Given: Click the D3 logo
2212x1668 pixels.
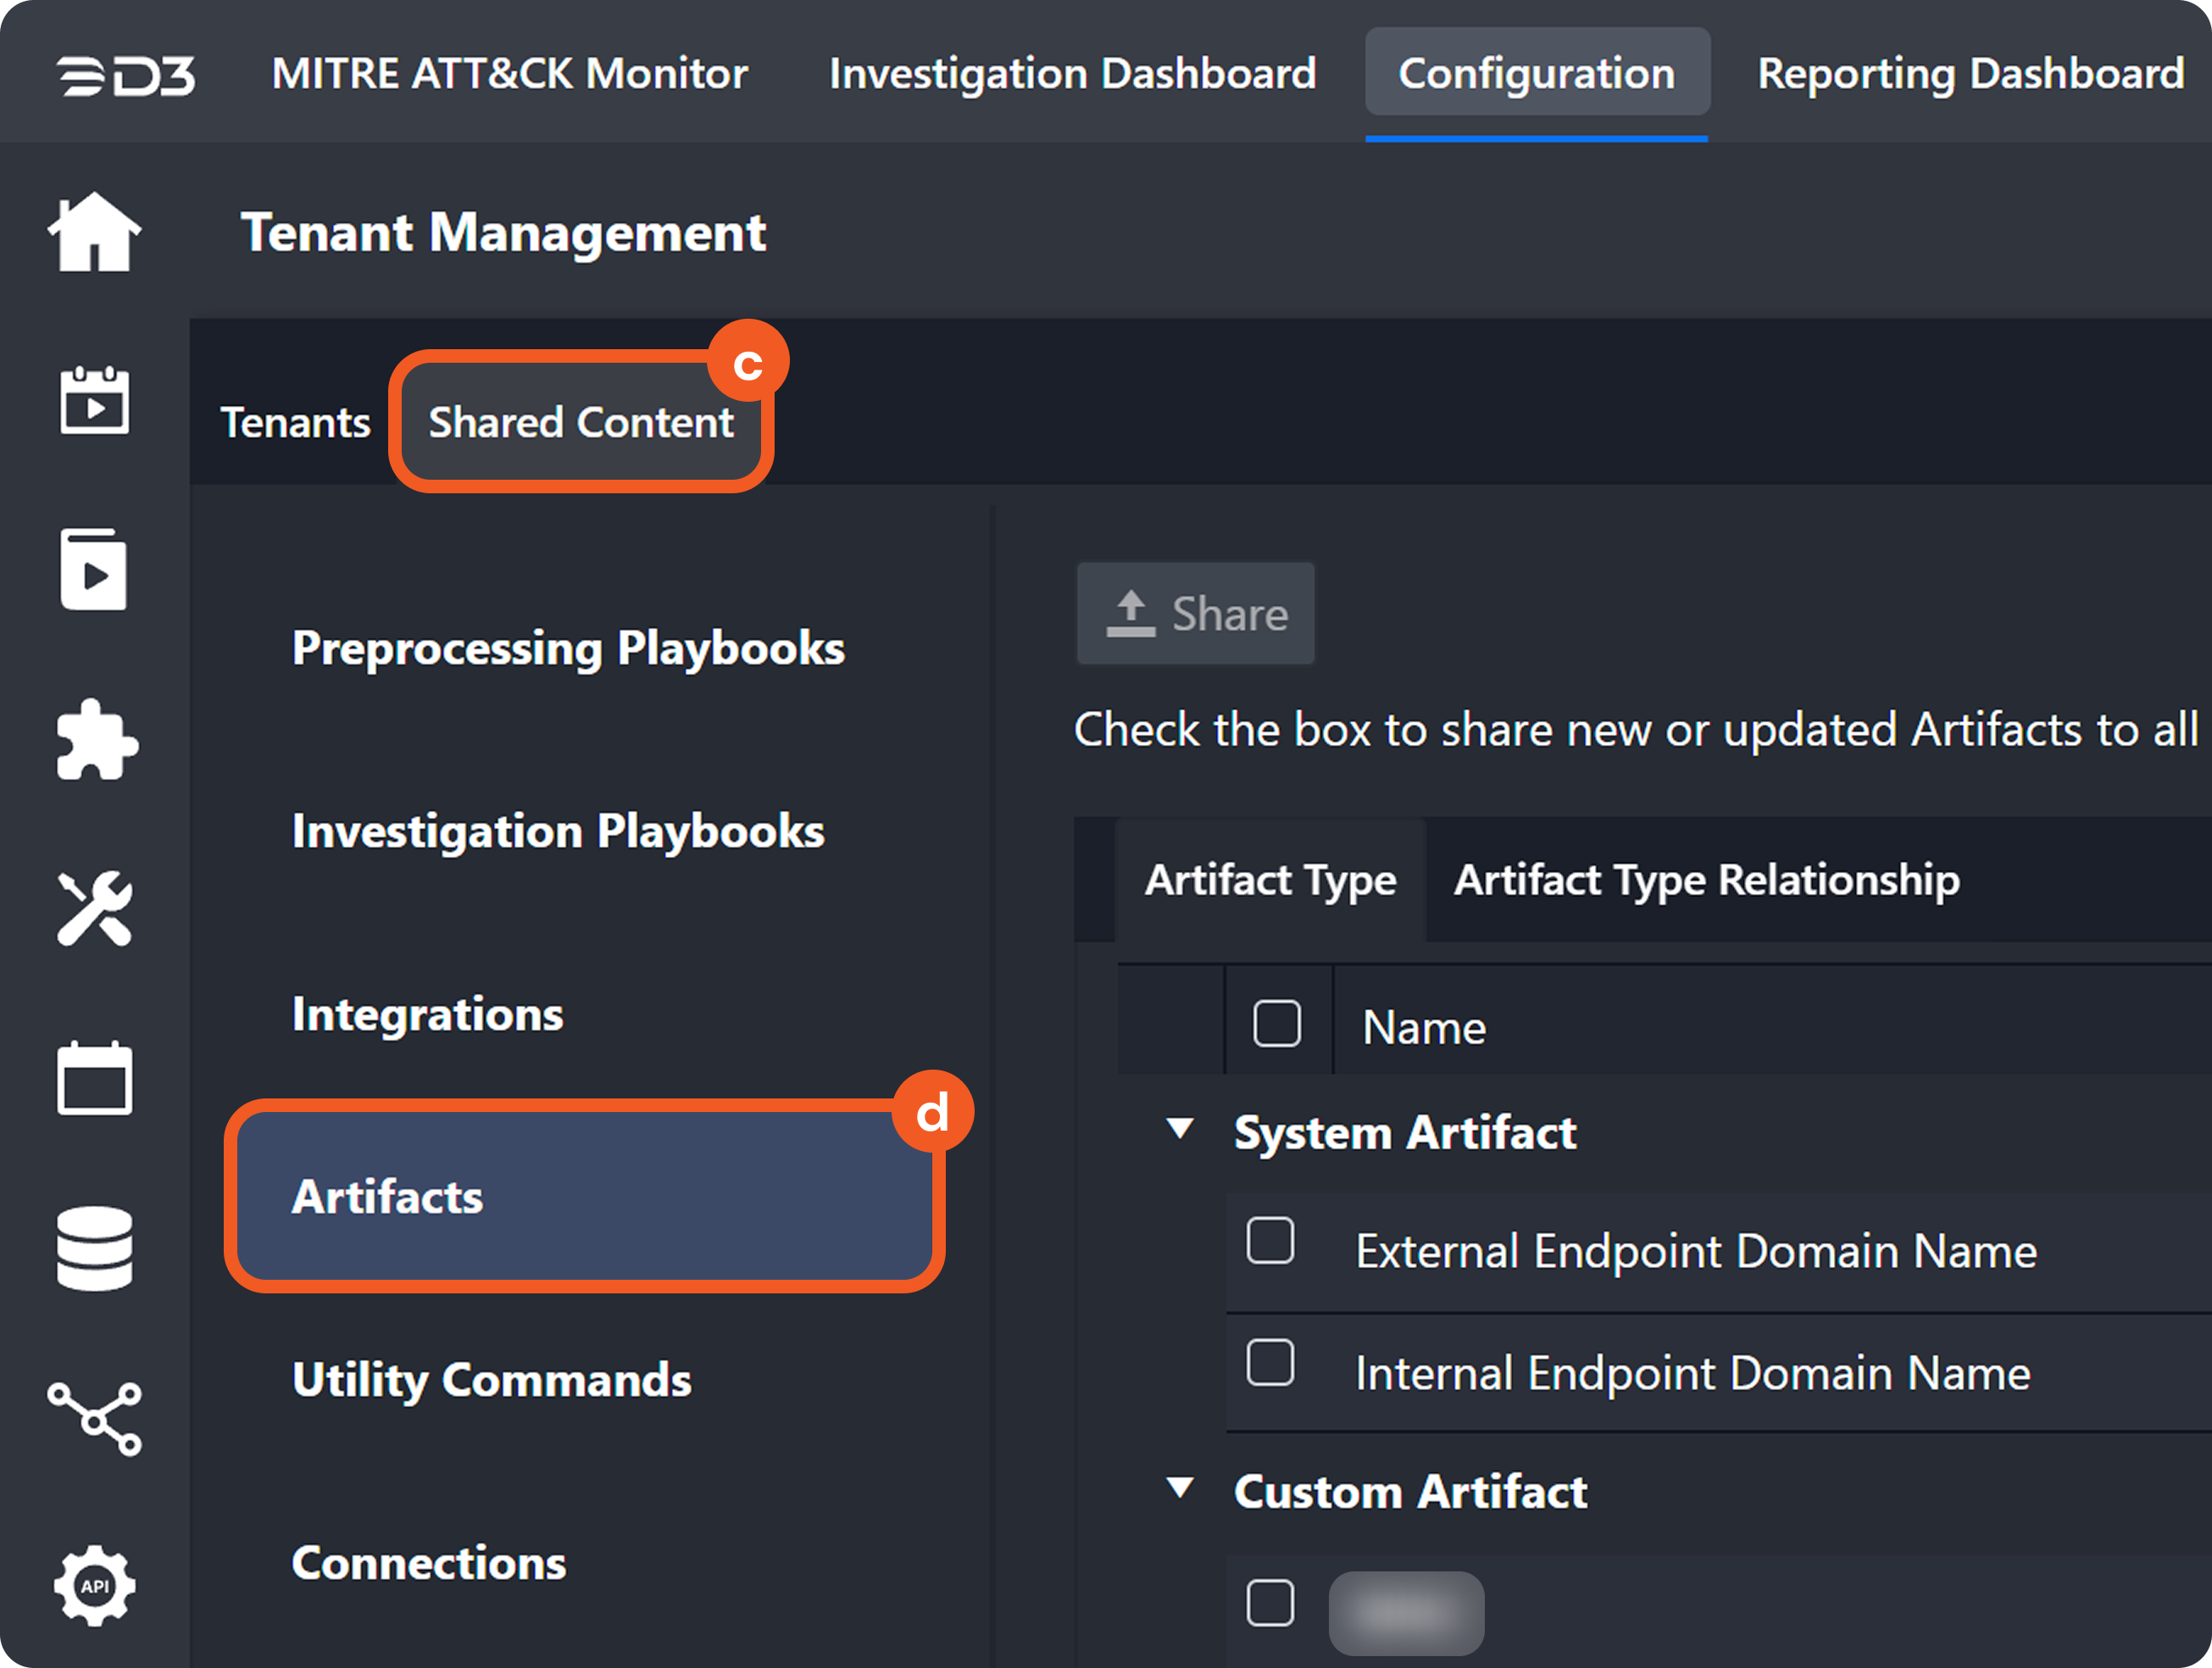Looking at the screenshot, I should click(126, 76).
